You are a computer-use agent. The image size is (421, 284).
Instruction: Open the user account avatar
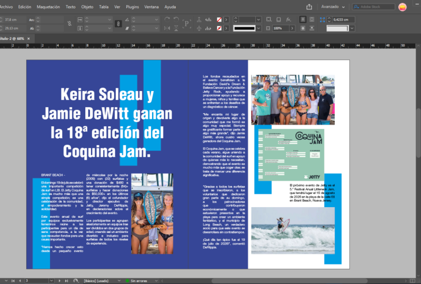[402, 7]
